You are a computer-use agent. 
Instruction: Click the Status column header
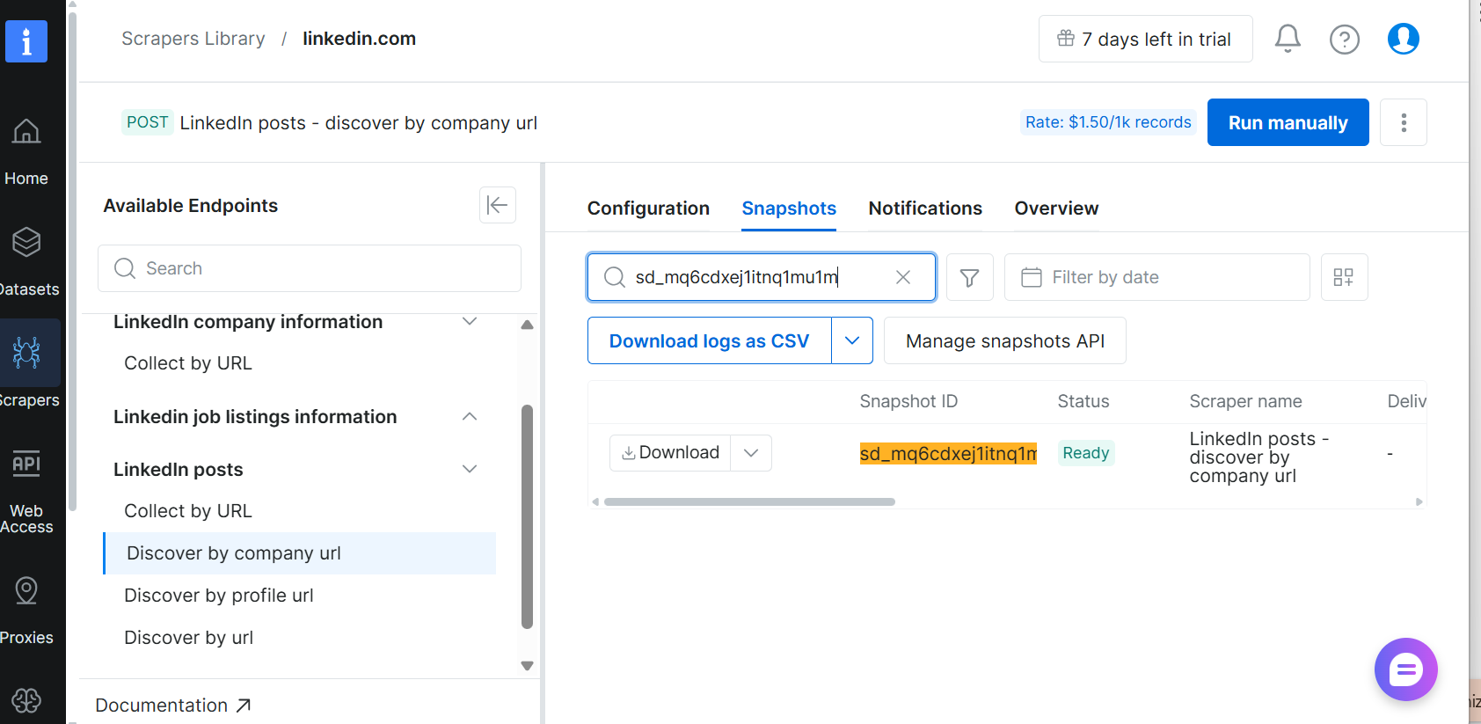coord(1083,401)
